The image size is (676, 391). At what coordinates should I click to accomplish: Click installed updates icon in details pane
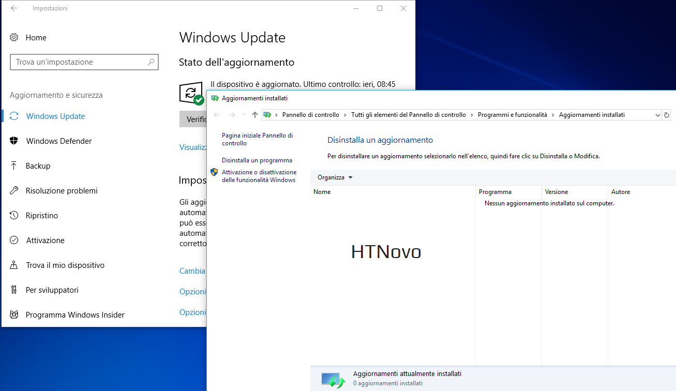[x=333, y=380]
